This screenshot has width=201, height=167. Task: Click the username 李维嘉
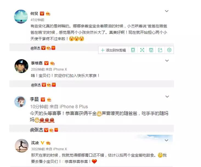point(37,63)
